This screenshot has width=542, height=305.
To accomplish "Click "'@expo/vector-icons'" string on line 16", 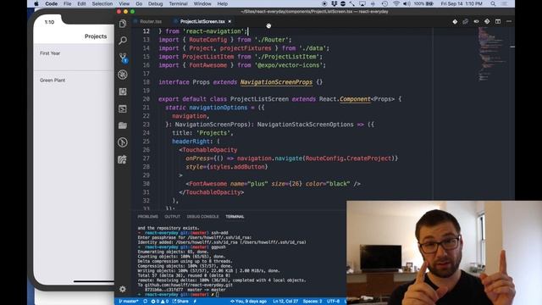I will tap(289, 65).
